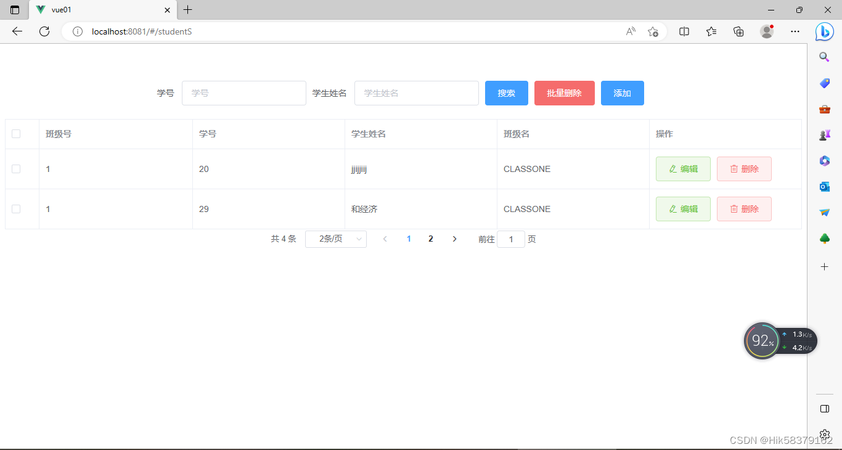This screenshot has height=450, width=842.
Task: Click the 搜索 search button
Action: click(x=506, y=92)
